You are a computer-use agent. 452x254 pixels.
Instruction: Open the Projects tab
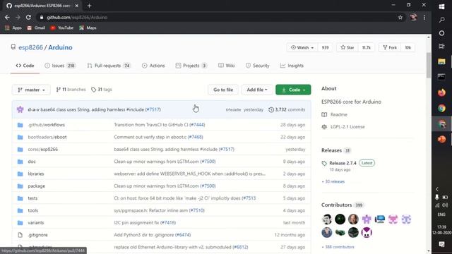[x=191, y=66]
